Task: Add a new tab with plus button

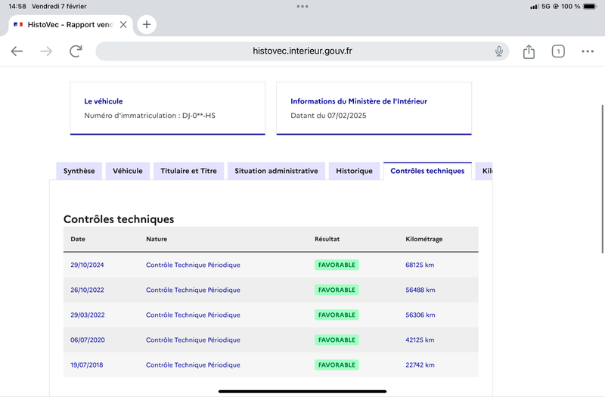Action: [147, 25]
